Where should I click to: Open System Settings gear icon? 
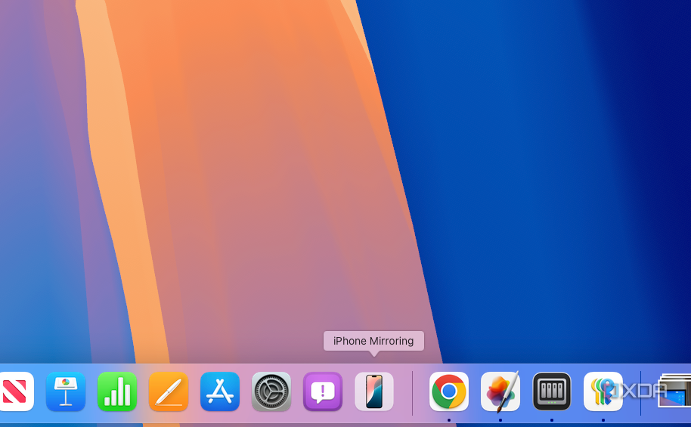271,391
